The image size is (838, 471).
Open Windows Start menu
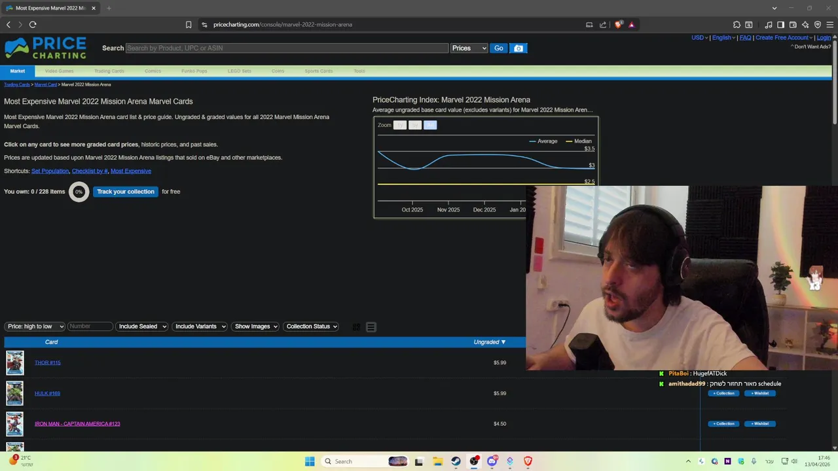(x=310, y=461)
